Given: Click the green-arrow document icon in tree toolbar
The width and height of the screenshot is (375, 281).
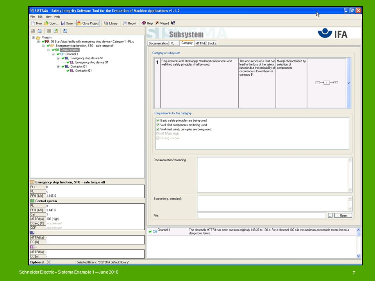Looking at the screenshot, I should click(x=56, y=31).
